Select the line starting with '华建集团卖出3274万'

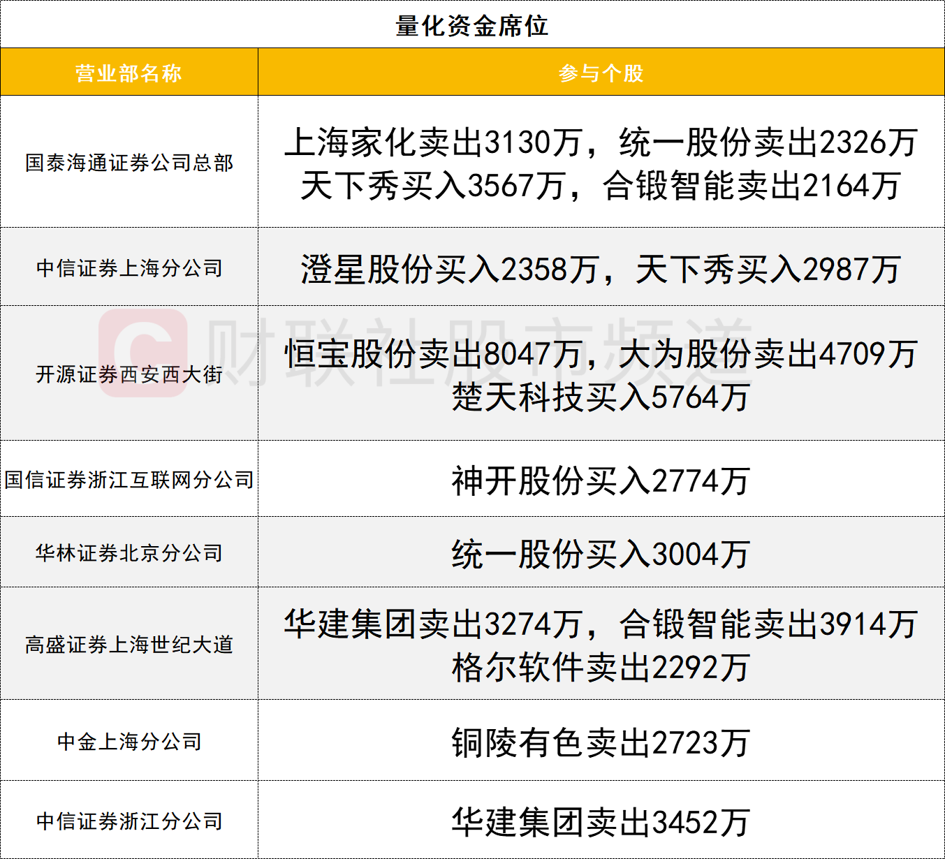point(601,624)
